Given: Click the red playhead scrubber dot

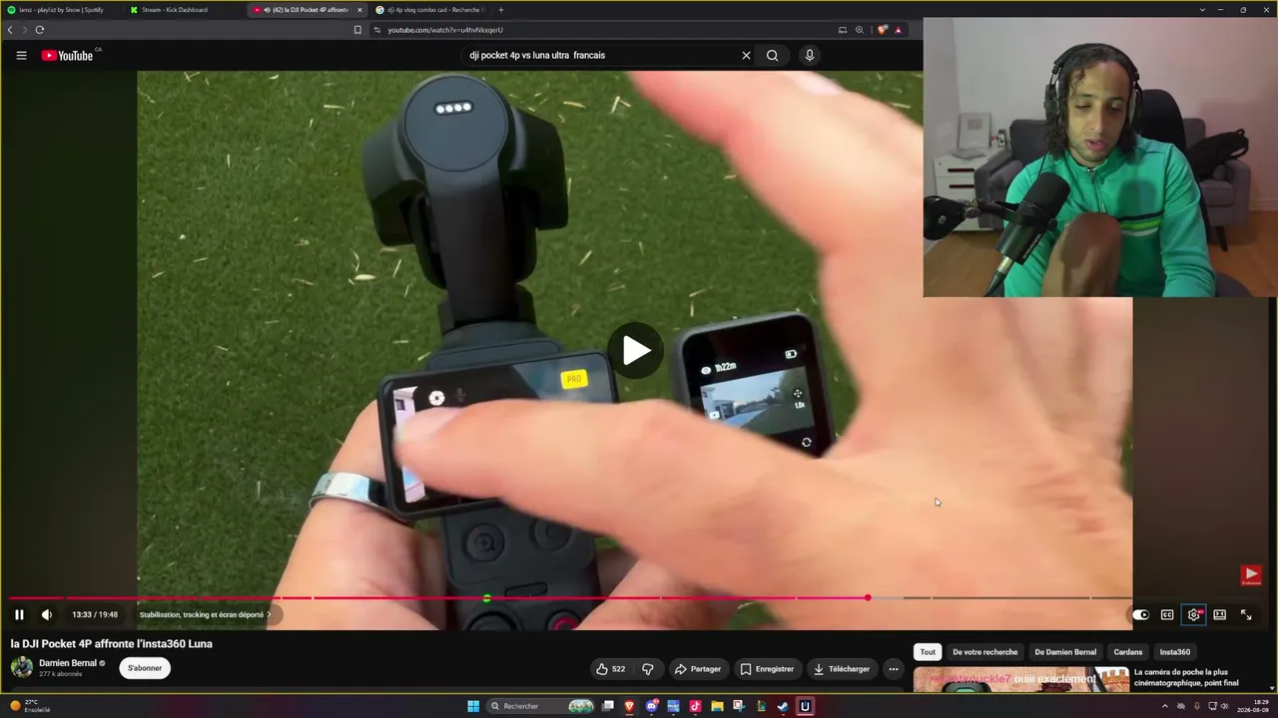Looking at the screenshot, I should 868,598.
